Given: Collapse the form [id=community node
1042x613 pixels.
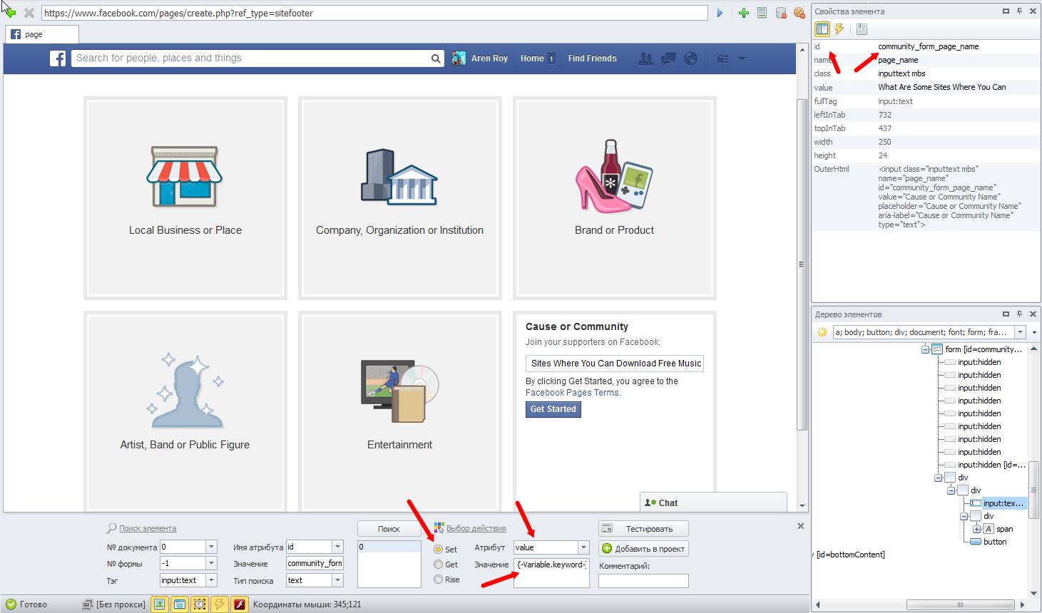Looking at the screenshot, I should 925,349.
